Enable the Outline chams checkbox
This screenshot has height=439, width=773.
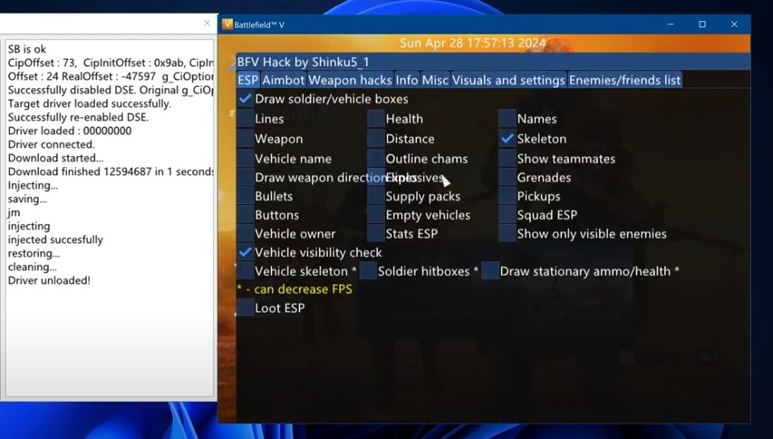point(376,159)
